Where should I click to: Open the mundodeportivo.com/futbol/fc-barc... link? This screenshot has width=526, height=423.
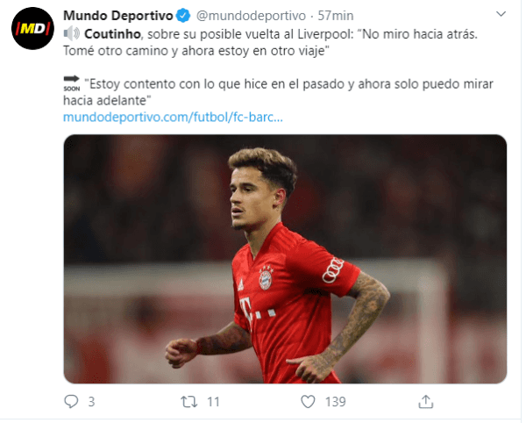pyautogui.click(x=173, y=118)
